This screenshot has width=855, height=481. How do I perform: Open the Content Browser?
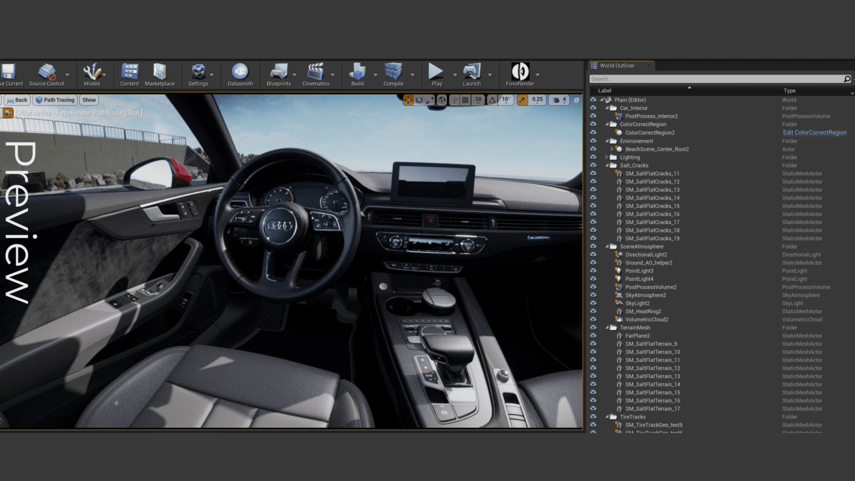click(x=129, y=73)
